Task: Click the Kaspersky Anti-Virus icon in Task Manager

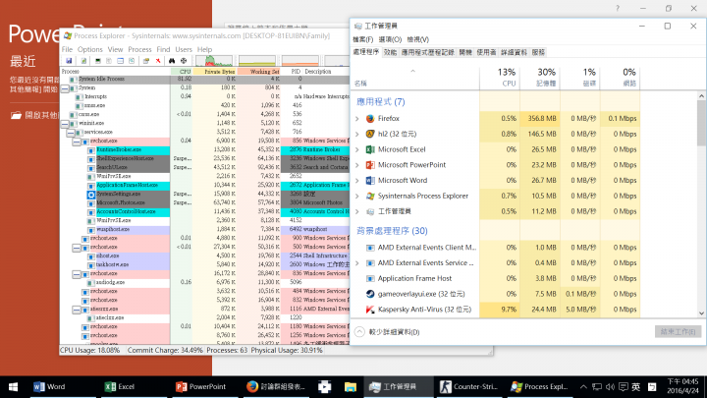Action: click(370, 310)
